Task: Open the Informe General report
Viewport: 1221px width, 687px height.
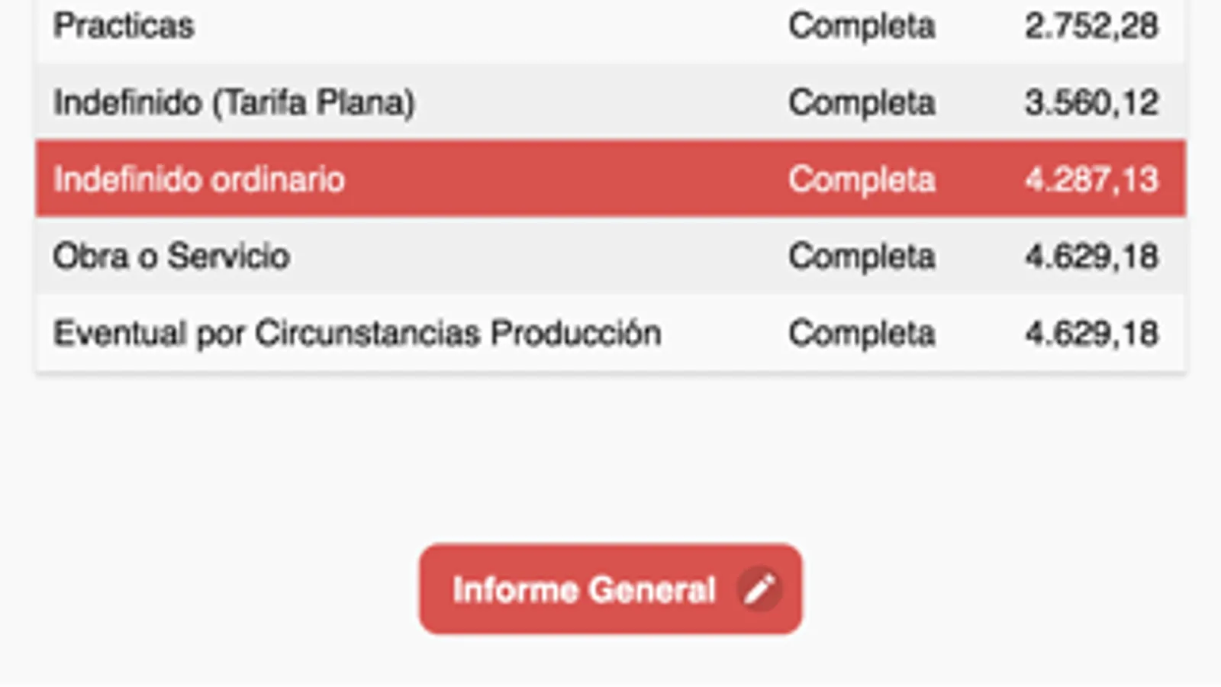Action: coord(585,589)
